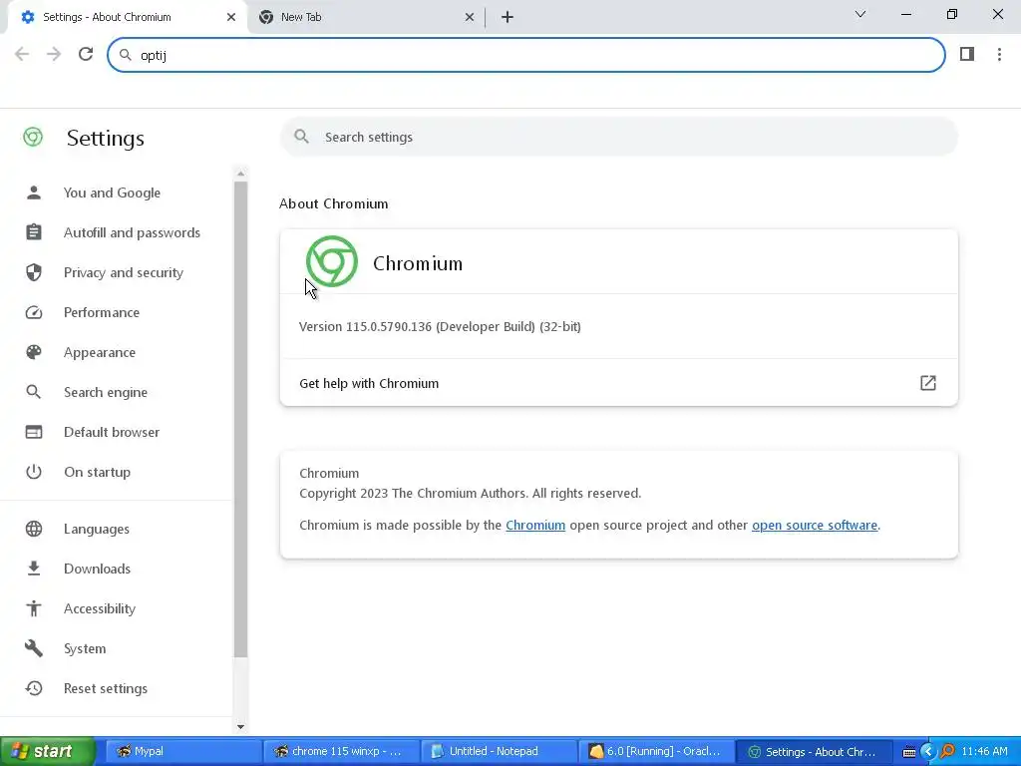Image resolution: width=1021 pixels, height=766 pixels.
Task: Close the New Tab tab
Action: click(469, 17)
